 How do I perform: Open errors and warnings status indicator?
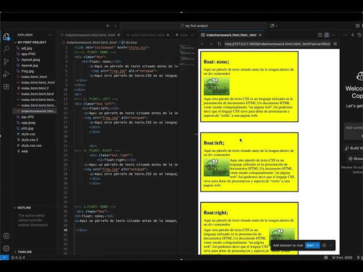click(18, 257)
